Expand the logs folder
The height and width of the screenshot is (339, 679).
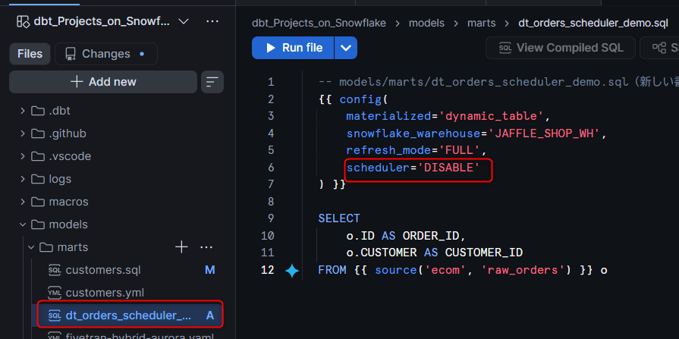(45, 179)
